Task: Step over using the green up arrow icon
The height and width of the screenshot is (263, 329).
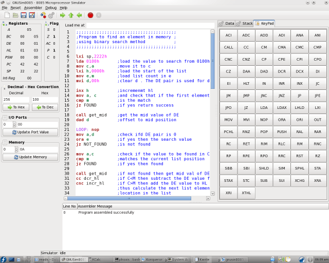Action: pyautogui.click(x=71, y=15)
